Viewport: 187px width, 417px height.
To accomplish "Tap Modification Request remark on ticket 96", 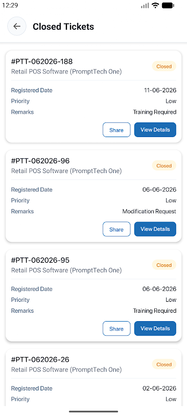I will 150,212.
